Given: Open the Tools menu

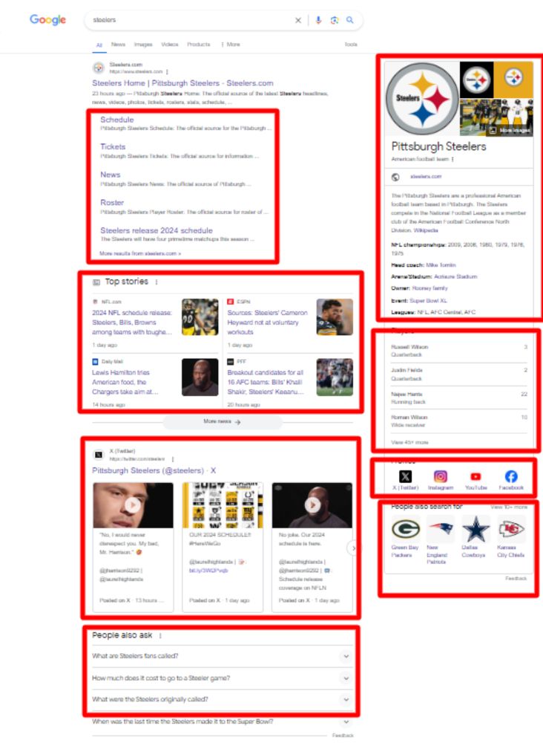Looking at the screenshot, I should click(351, 45).
